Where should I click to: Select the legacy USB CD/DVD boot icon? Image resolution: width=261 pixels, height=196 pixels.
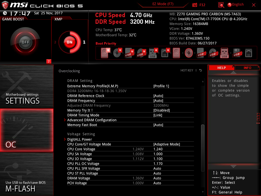213,53
